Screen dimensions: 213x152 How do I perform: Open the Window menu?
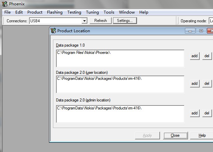127,12
